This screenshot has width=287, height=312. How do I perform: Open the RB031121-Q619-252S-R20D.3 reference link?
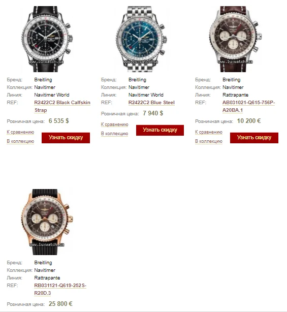[60, 289]
